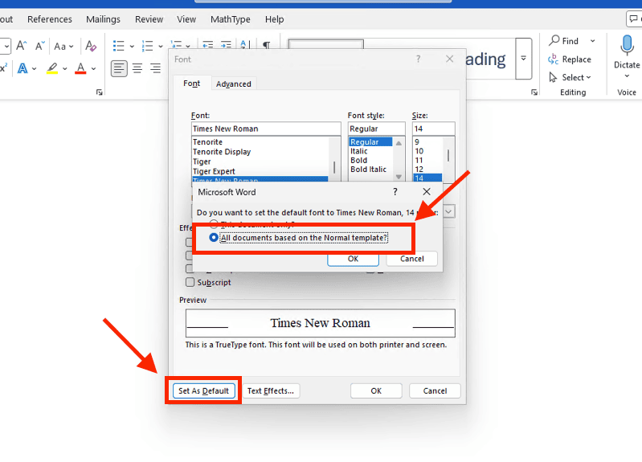Open the Font group dialog launcher
This screenshot has width=642, height=462.
100,92
